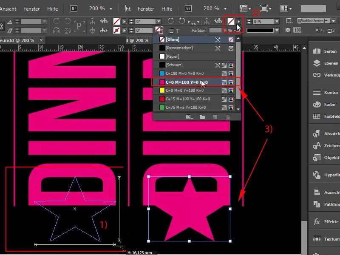Click the stroke swatch below the fill swatch
Image resolution: width=340 pixels, height=255 pixels.
116,30
